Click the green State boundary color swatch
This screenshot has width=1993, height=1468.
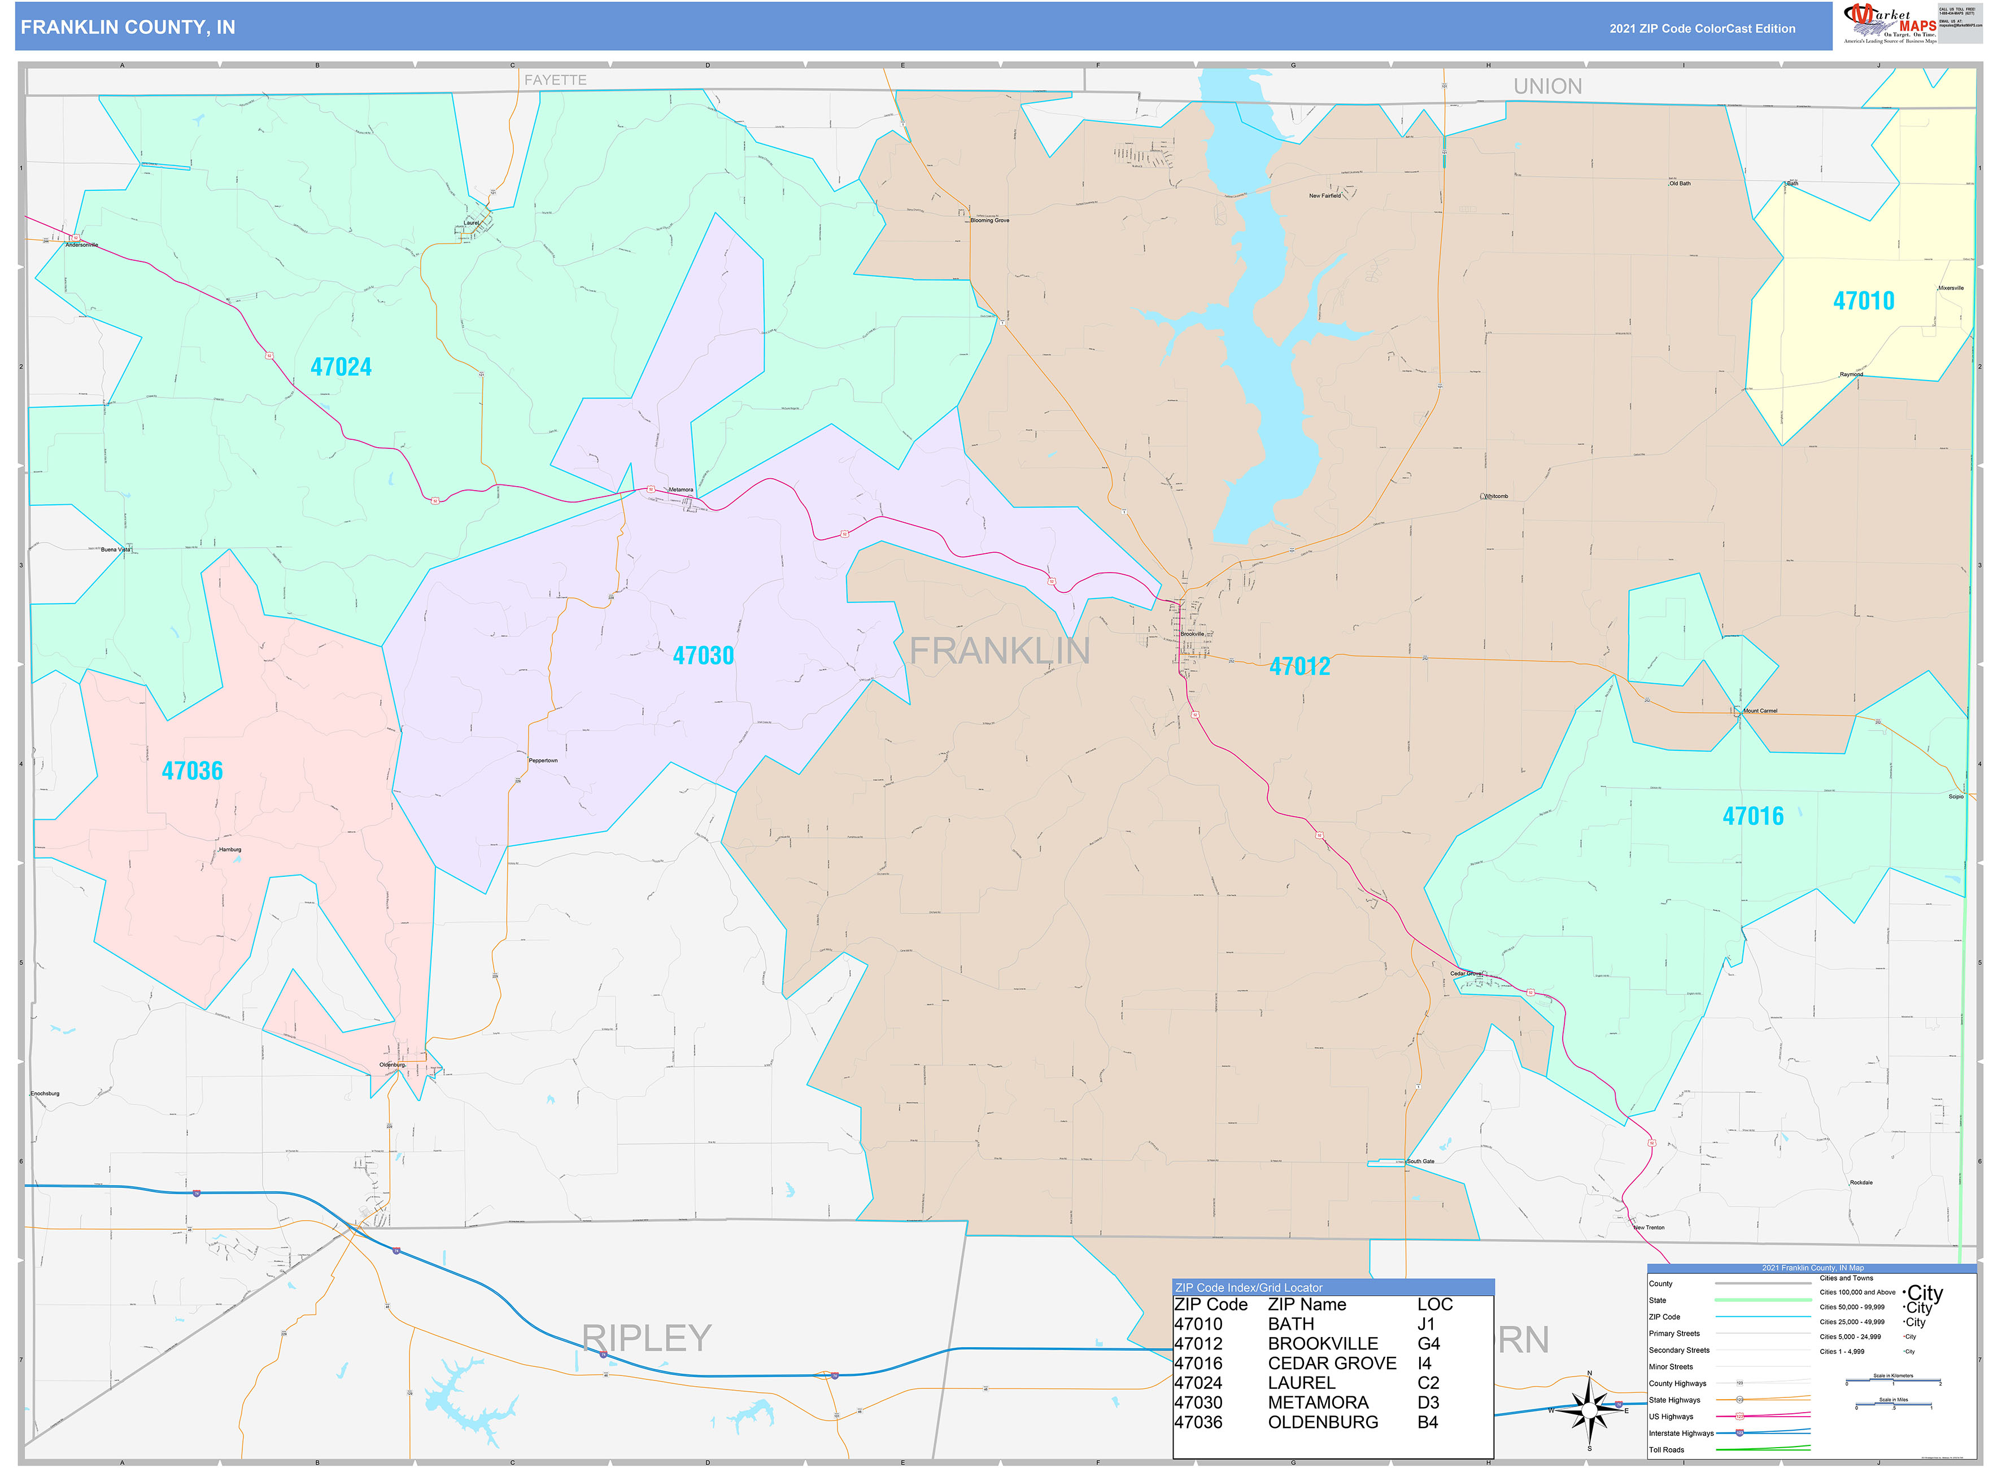[1764, 1299]
